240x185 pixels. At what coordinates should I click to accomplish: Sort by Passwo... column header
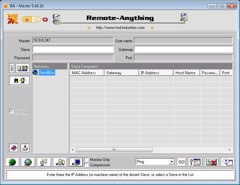point(210,73)
